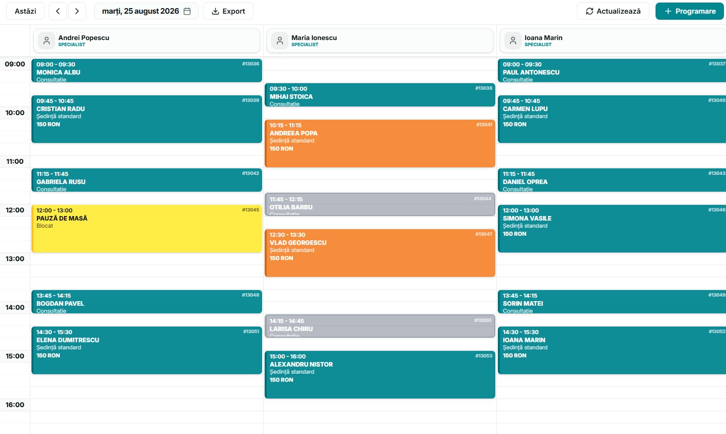
Task: Open Bogdan Pavel 13:45 consultation
Action: pyautogui.click(x=147, y=302)
